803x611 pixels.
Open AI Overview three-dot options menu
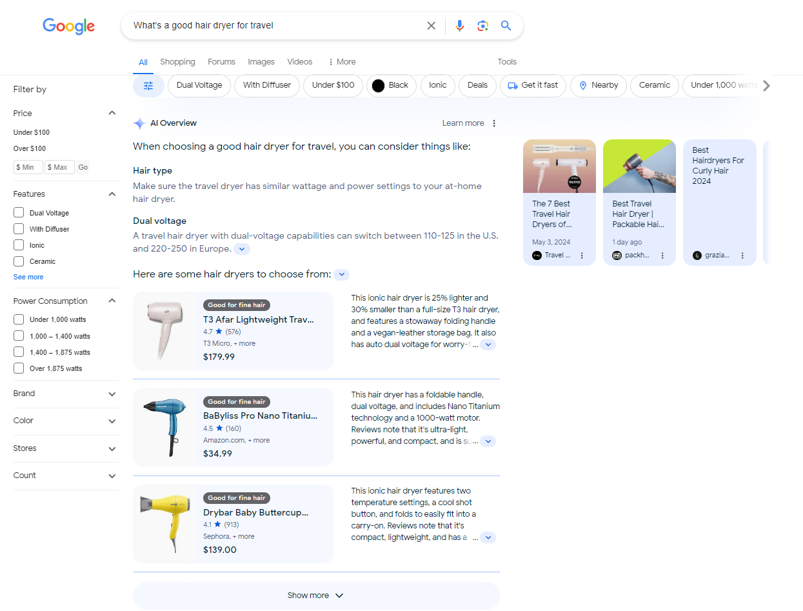(494, 123)
